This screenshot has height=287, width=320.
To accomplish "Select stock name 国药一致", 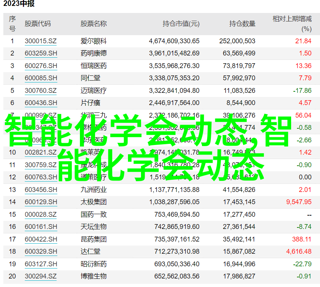I will (94, 215).
